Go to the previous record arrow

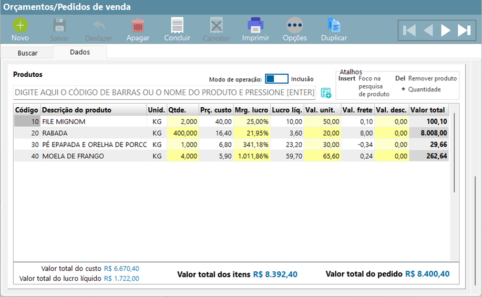[x=428, y=30]
